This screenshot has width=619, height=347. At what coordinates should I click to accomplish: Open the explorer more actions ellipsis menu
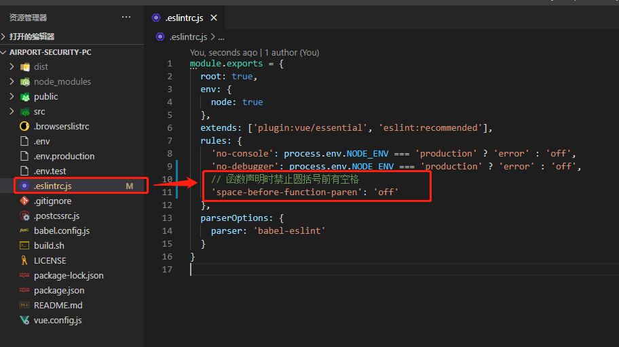[x=126, y=18]
